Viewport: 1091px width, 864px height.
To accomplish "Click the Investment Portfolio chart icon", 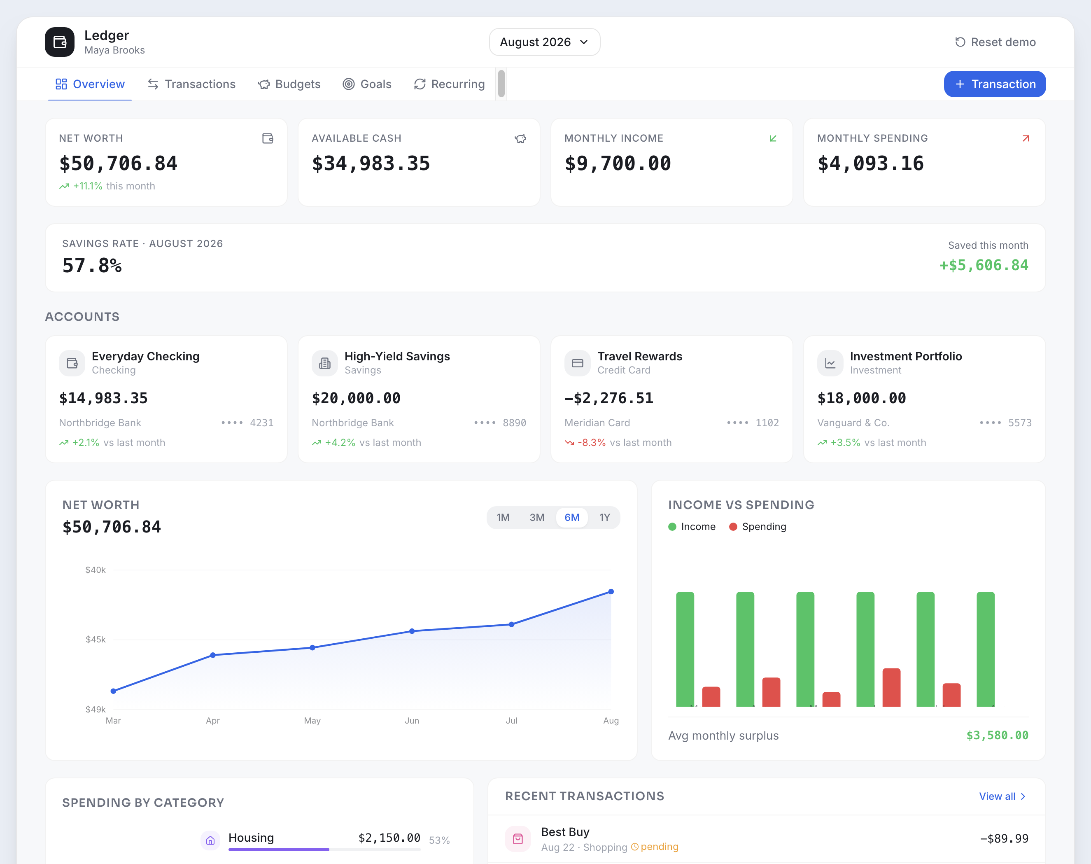I will point(831,363).
